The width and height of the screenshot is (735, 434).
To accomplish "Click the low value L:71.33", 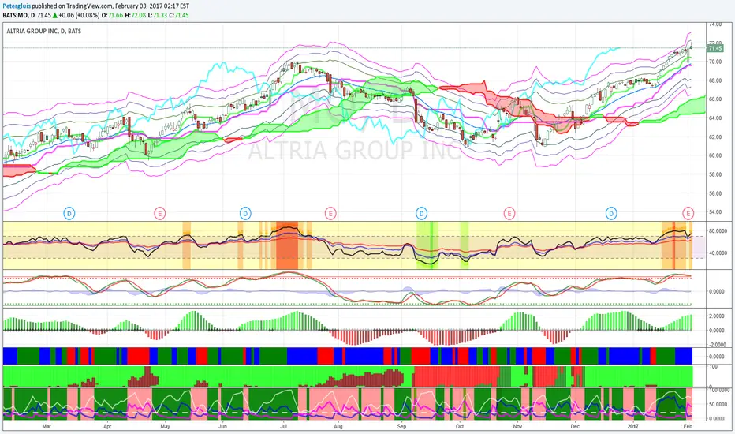I will click(x=157, y=15).
